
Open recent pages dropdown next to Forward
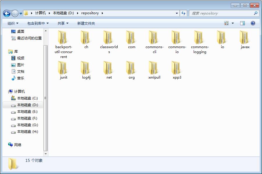tap(21, 14)
